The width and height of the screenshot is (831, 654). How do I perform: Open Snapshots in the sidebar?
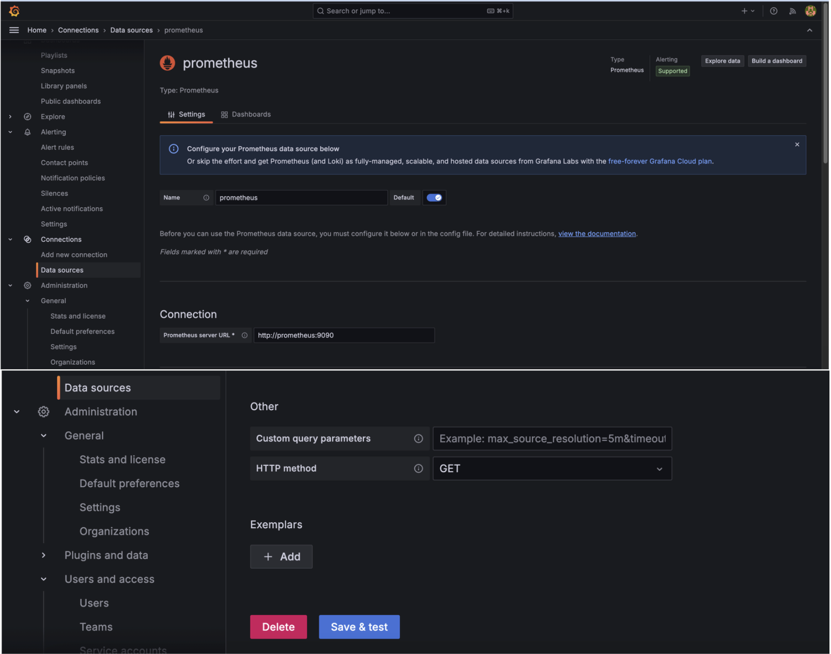[58, 71]
